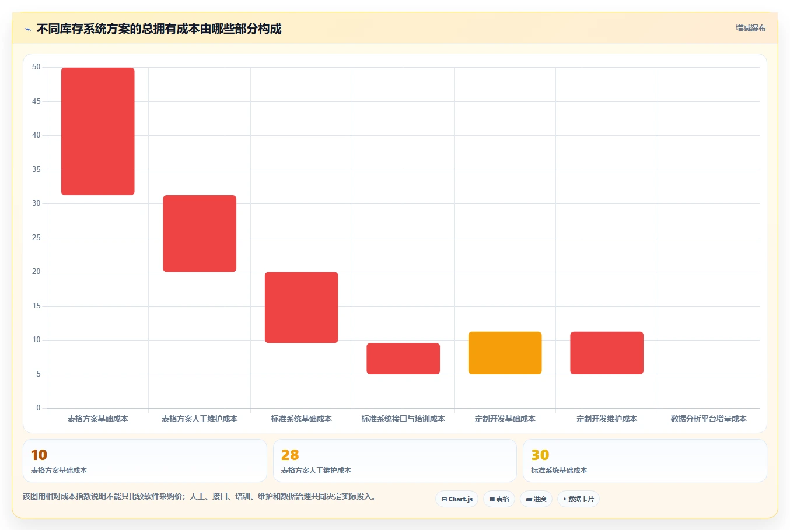Viewport: 790px width, 530px height.
Task: Click the y-axis value 0
Action: (x=39, y=408)
